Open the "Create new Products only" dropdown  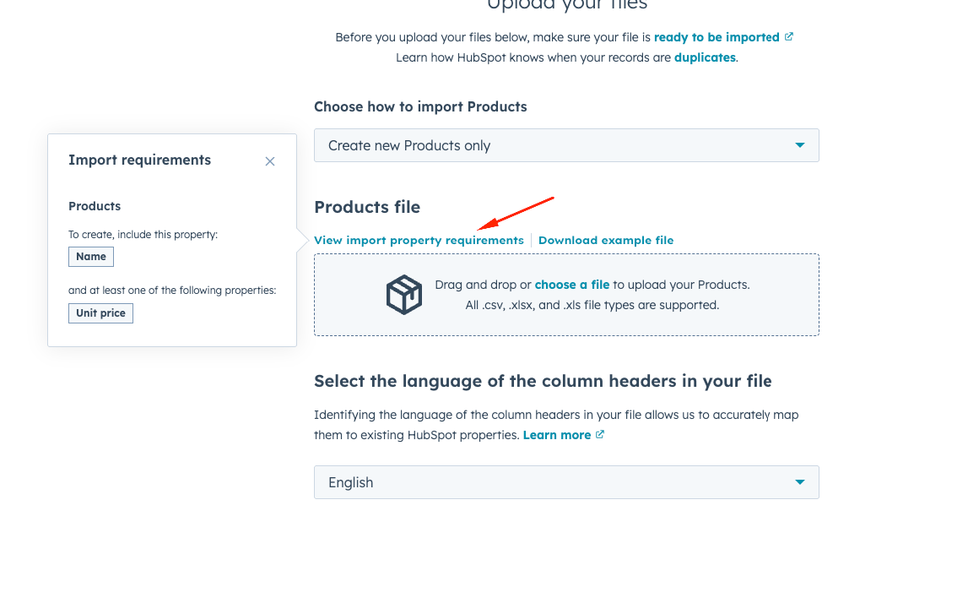565,145
